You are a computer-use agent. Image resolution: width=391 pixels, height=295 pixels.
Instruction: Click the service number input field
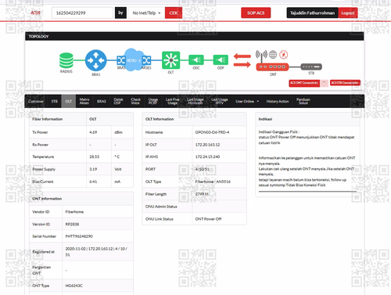(82, 13)
